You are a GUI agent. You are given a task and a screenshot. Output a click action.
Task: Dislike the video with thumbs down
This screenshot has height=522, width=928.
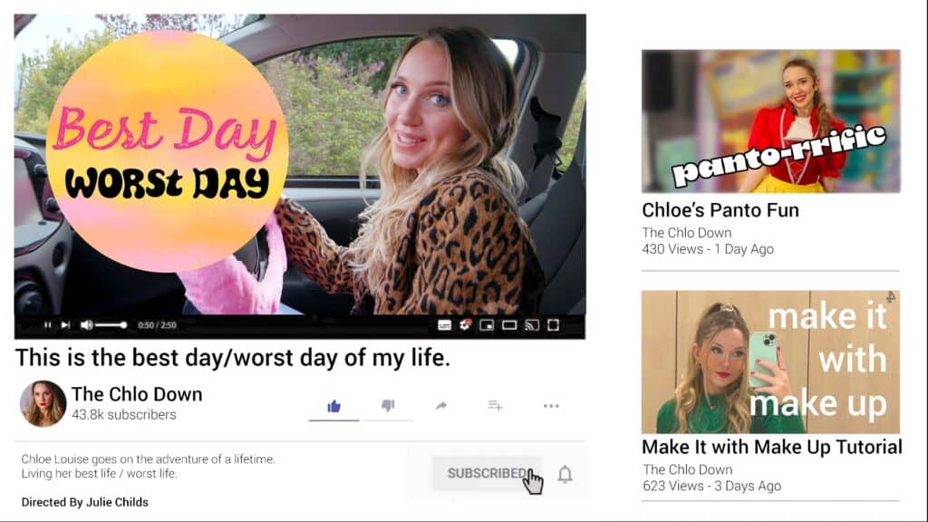tap(388, 405)
